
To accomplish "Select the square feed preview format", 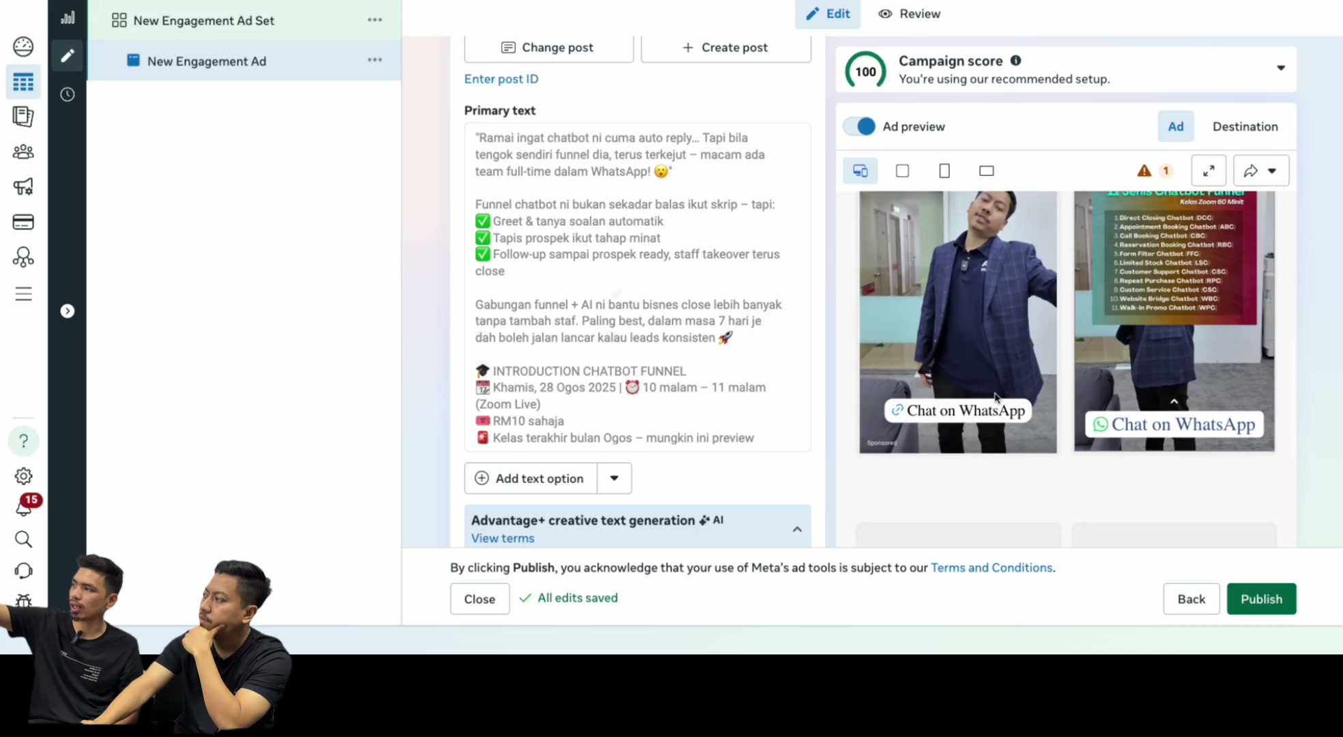I will pos(902,171).
